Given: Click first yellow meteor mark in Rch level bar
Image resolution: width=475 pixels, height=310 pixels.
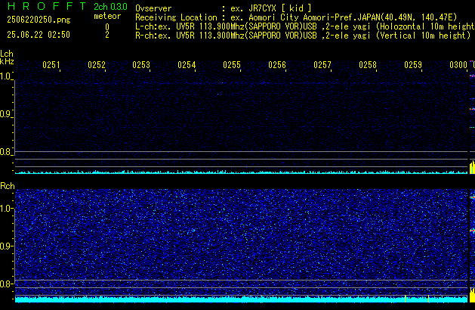Looking at the screenshot, I should tap(406, 299).
